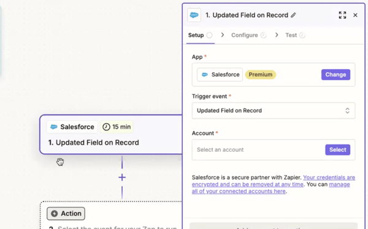Click the Premium badge

click(x=261, y=75)
